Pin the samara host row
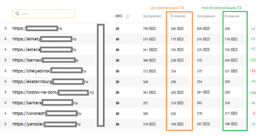The width and height of the screenshot is (261, 137). (x=6, y=103)
